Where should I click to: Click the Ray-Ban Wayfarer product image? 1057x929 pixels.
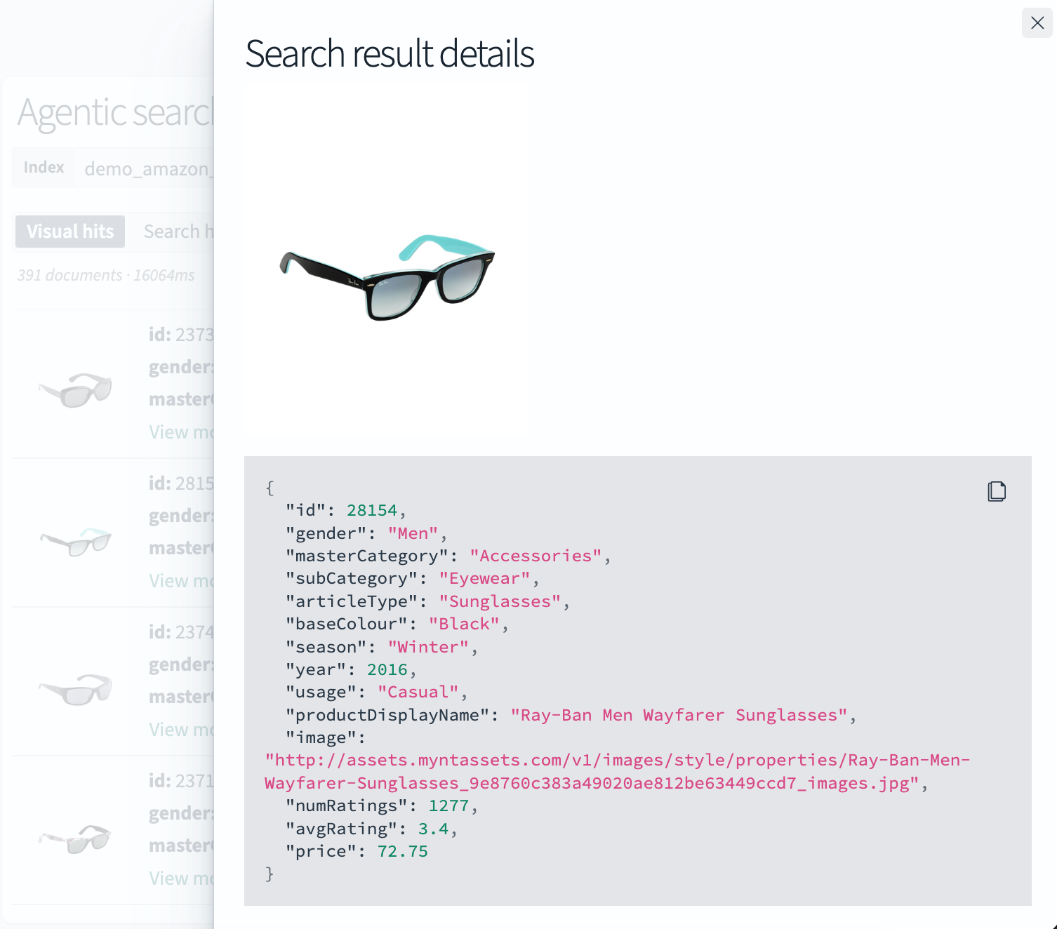tap(387, 277)
